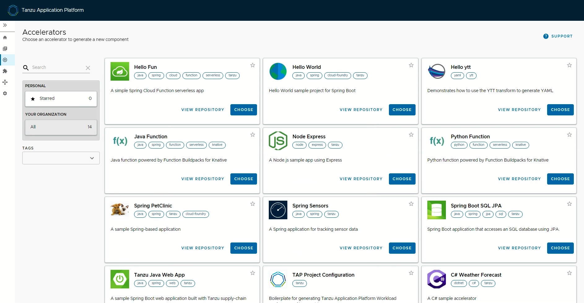
Task: Expand the sidebar with the double chevron
Action: [x=5, y=25]
